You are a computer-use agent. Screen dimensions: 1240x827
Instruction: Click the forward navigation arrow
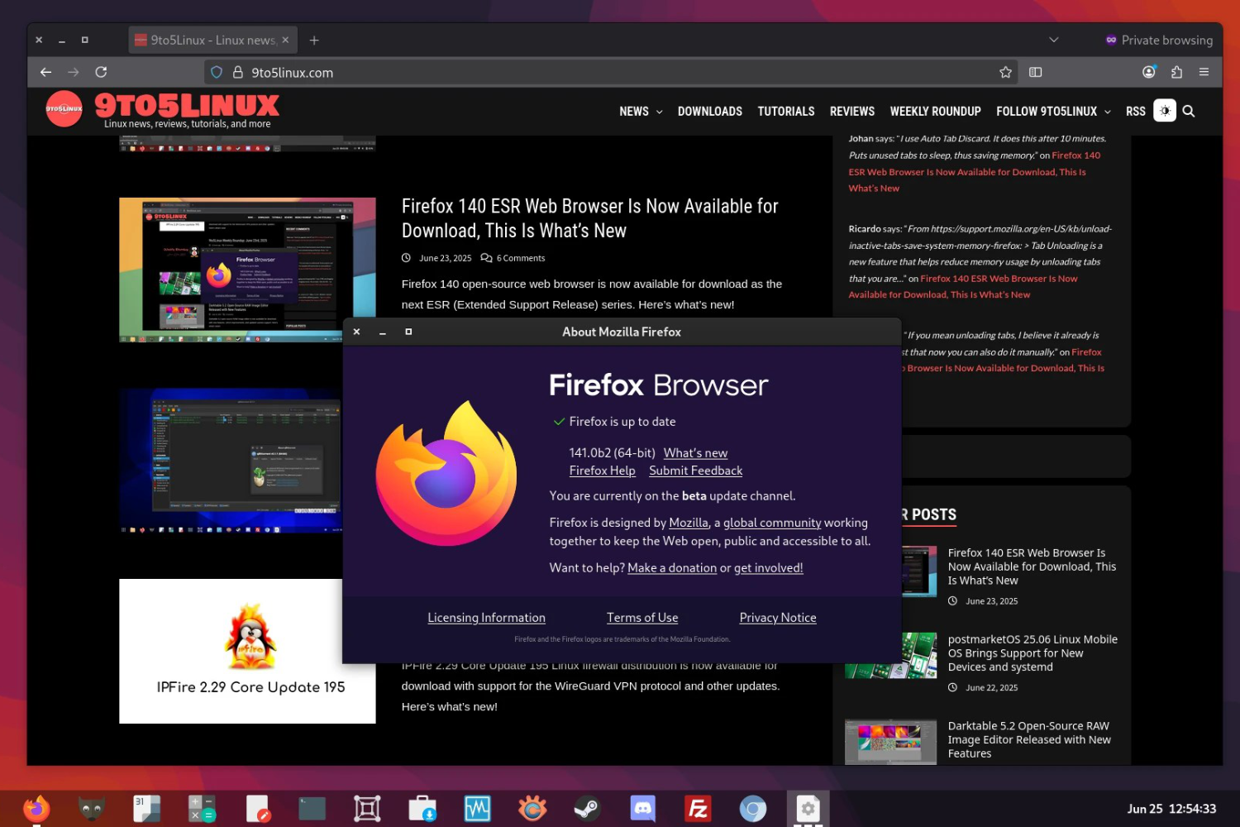pyautogui.click(x=74, y=73)
